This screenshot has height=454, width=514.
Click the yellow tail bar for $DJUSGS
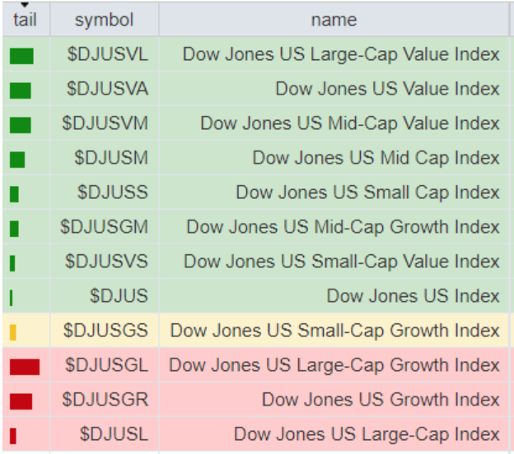point(13,332)
